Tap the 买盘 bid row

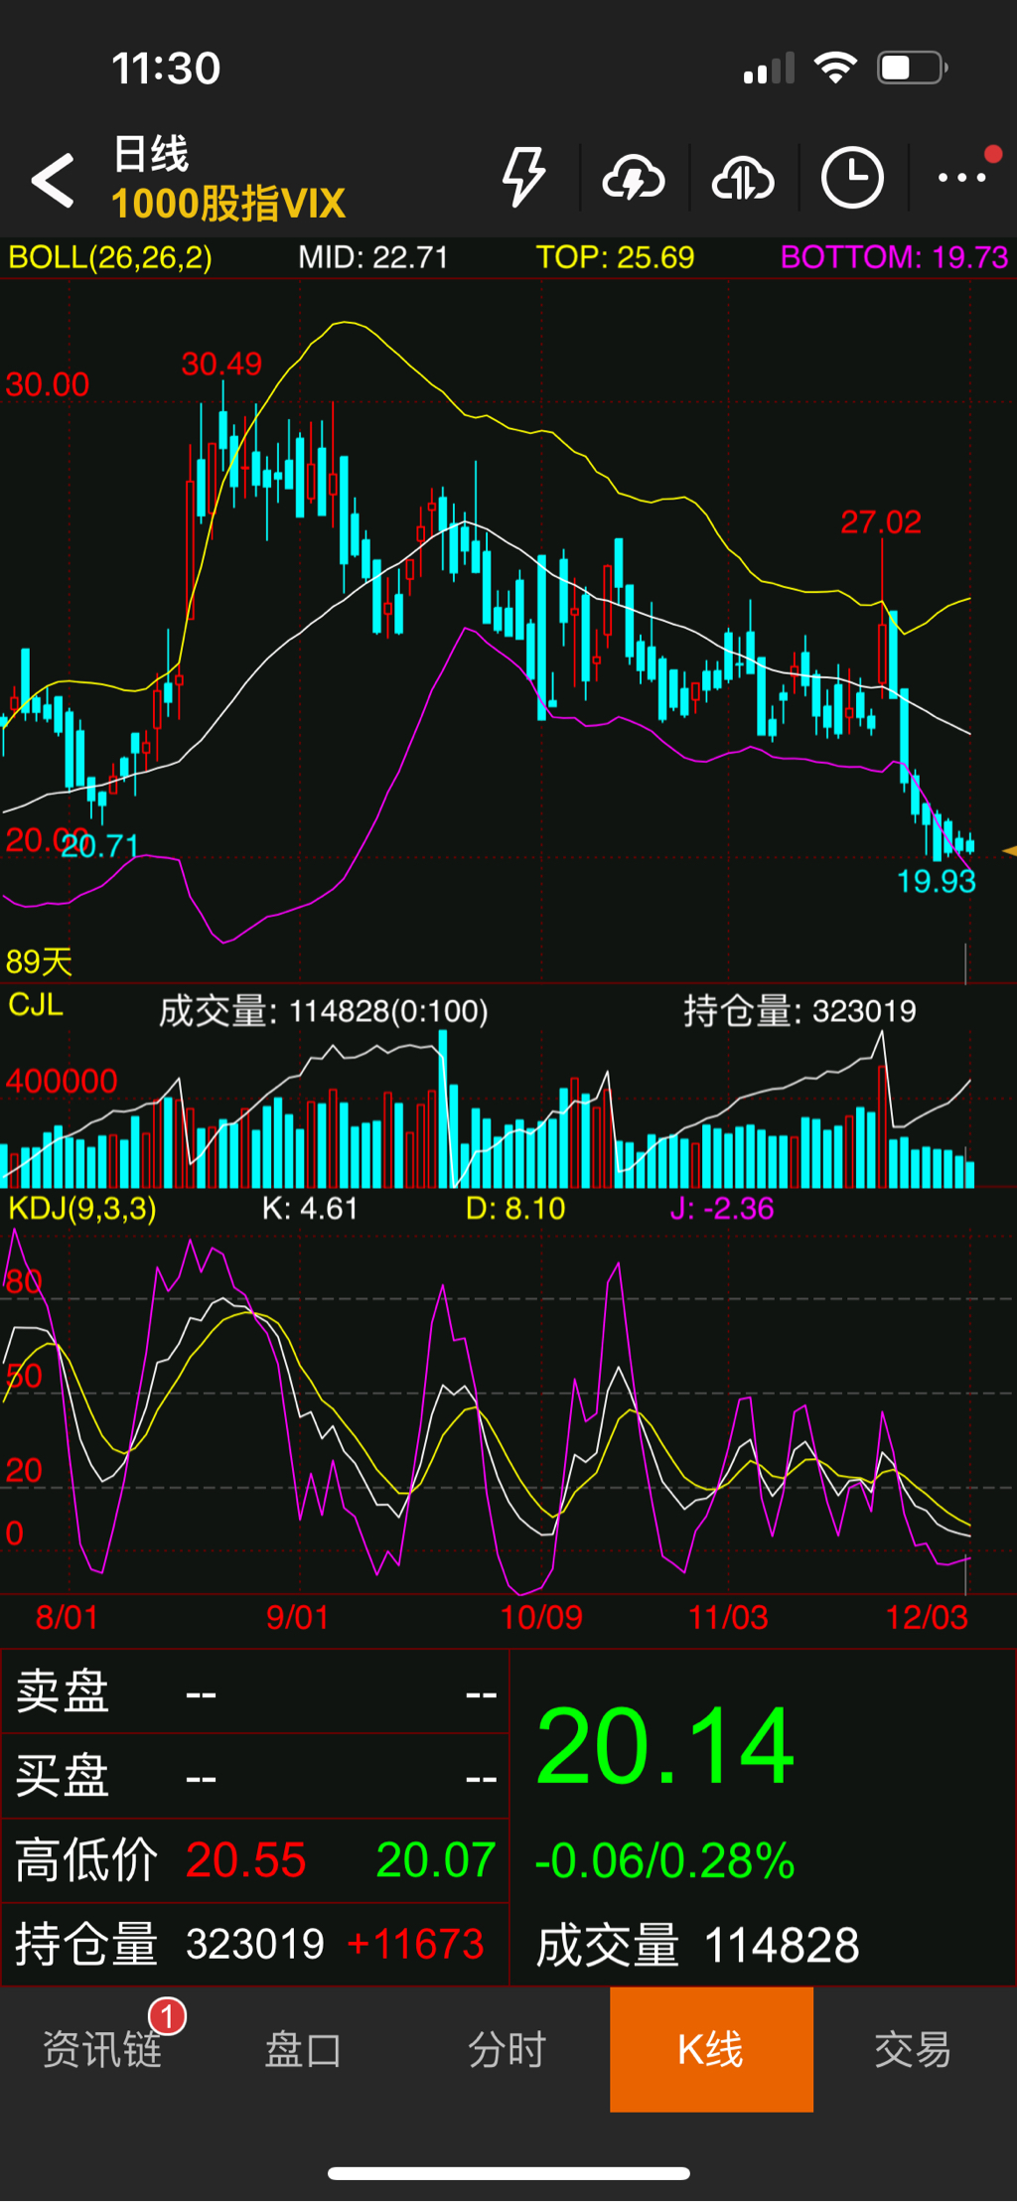(255, 1777)
